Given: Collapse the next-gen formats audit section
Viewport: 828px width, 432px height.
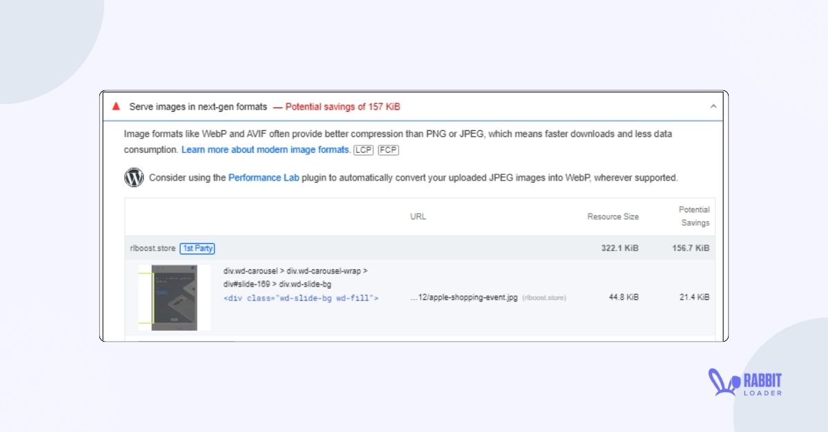Looking at the screenshot, I should click(713, 106).
